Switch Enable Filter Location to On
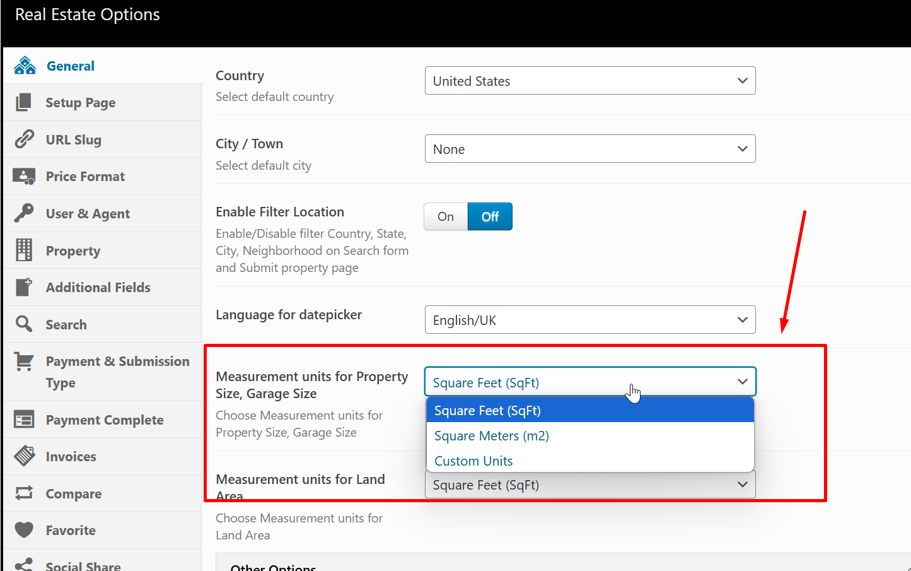911x571 pixels. pyautogui.click(x=446, y=216)
